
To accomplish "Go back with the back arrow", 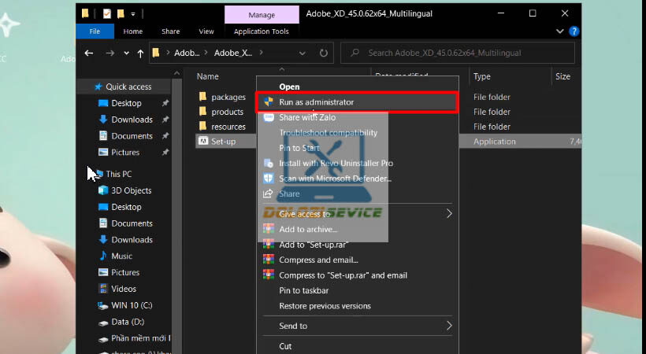I will pyautogui.click(x=88, y=53).
